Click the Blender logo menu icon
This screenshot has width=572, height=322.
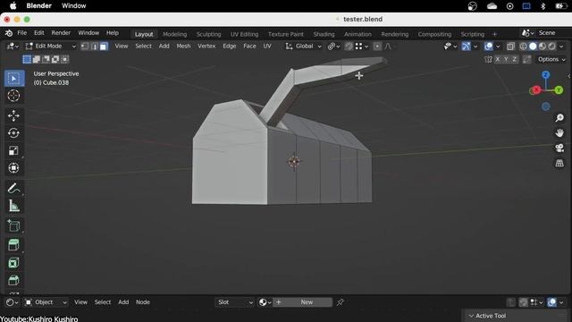9,33
